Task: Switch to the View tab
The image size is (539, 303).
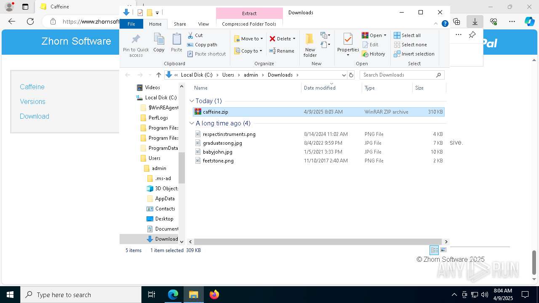Action: point(203,24)
